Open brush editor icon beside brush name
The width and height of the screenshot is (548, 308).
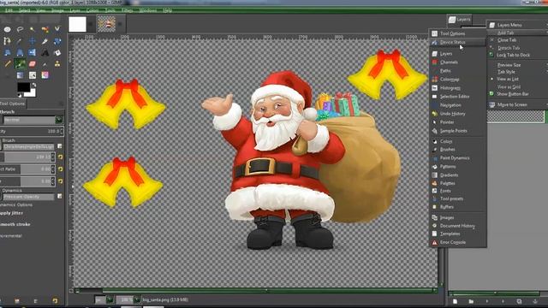(60, 146)
